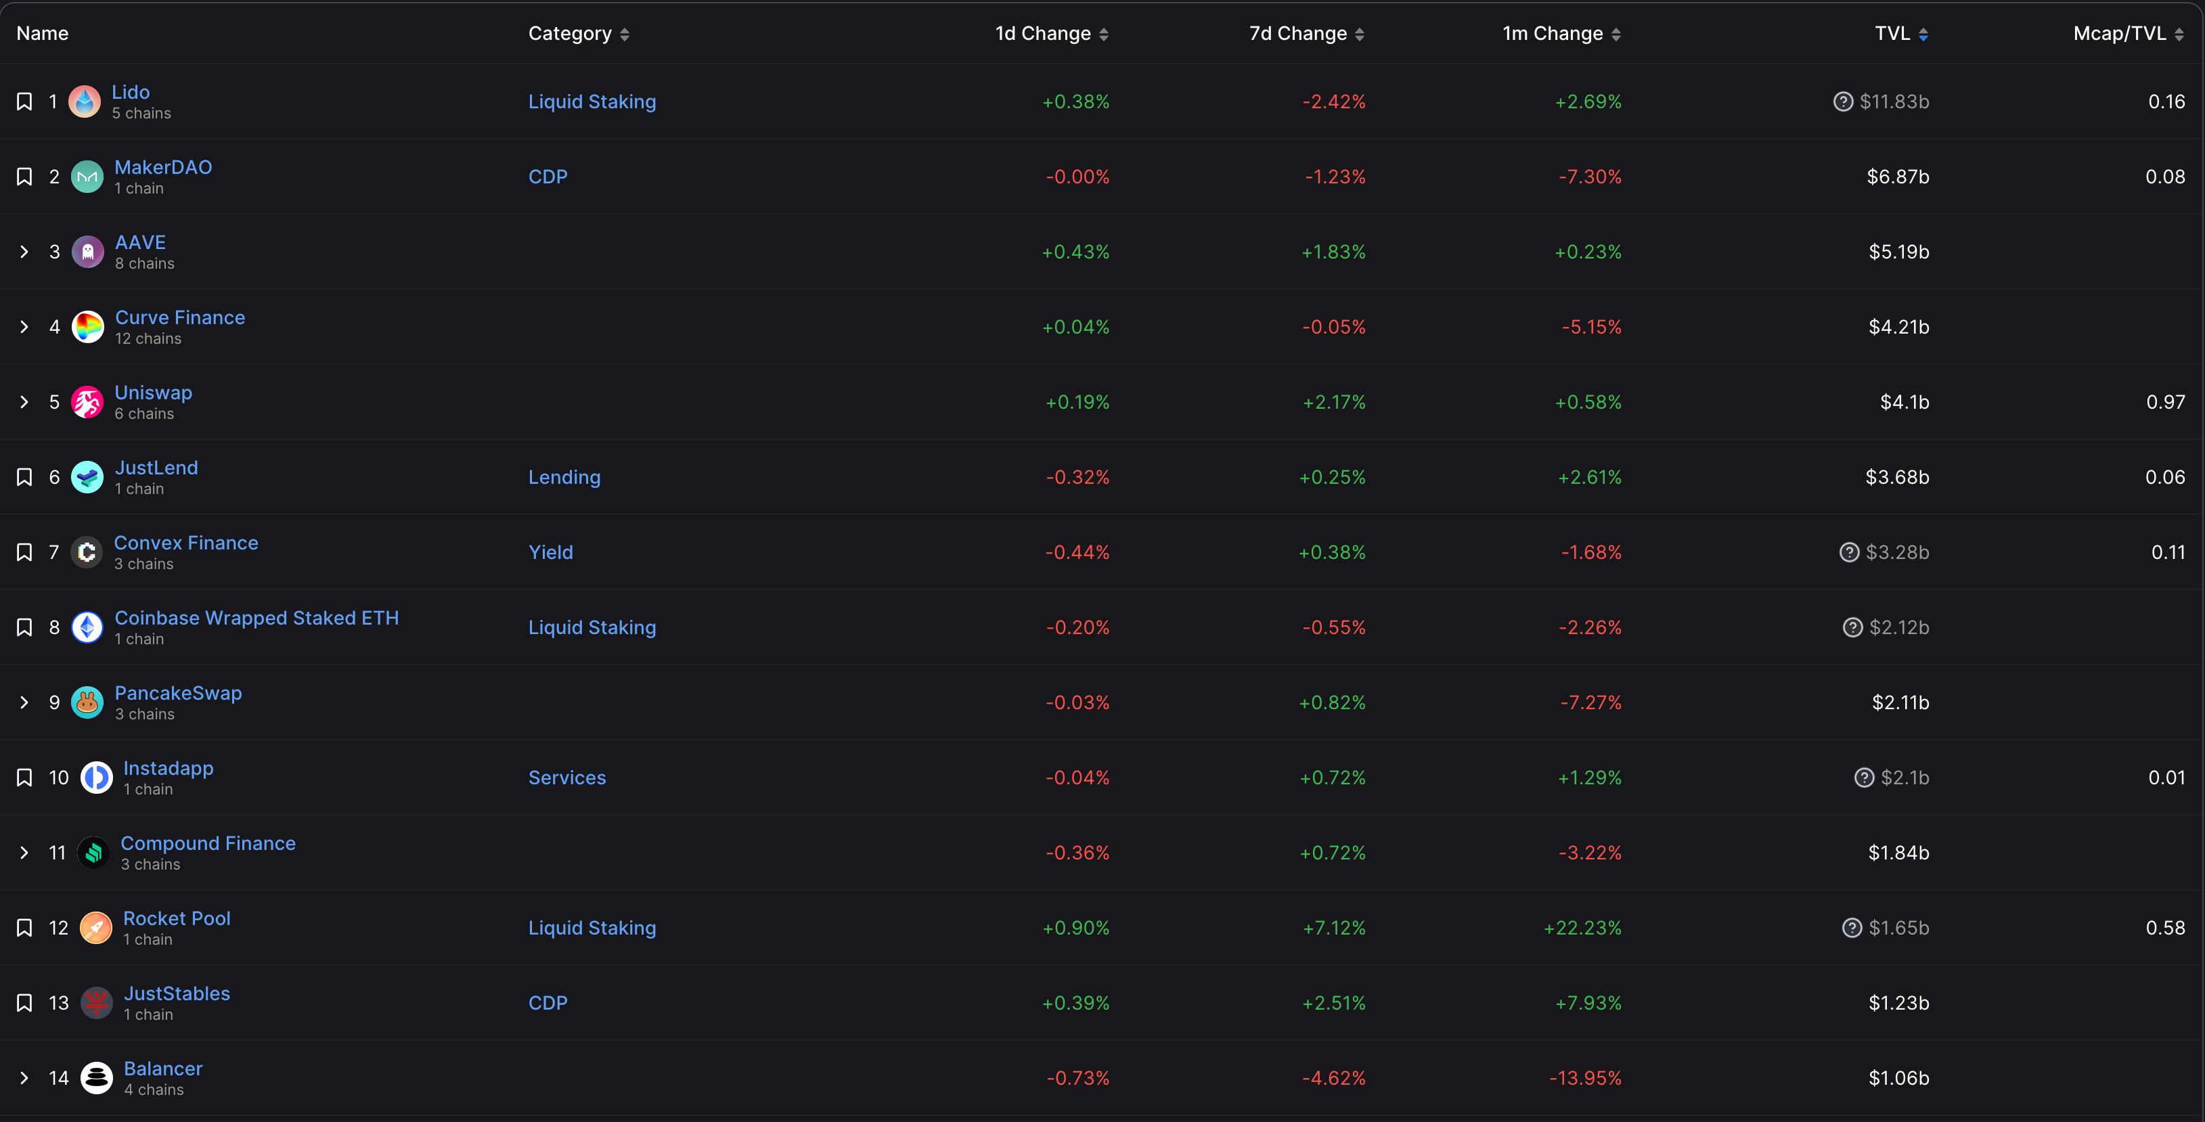Click the Instadapp logo icon
Screen dimensions: 2205x1122
[96, 778]
